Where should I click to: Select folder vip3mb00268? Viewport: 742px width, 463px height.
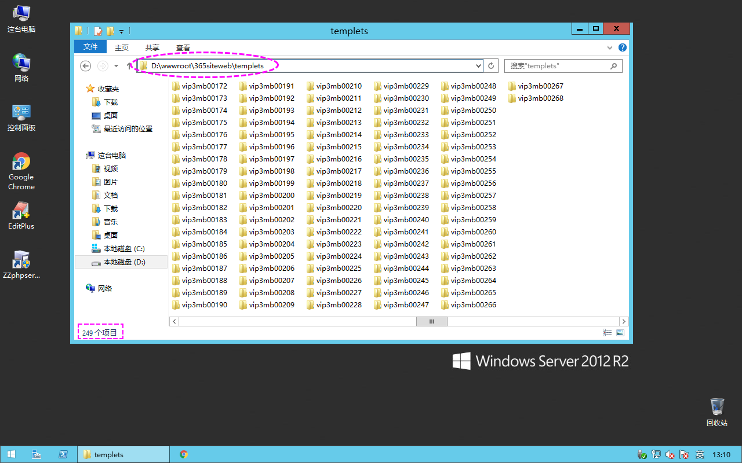point(536,98)
